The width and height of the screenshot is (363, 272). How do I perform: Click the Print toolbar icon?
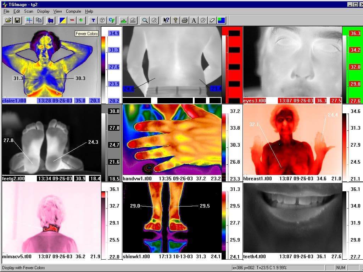click(184, 20)
